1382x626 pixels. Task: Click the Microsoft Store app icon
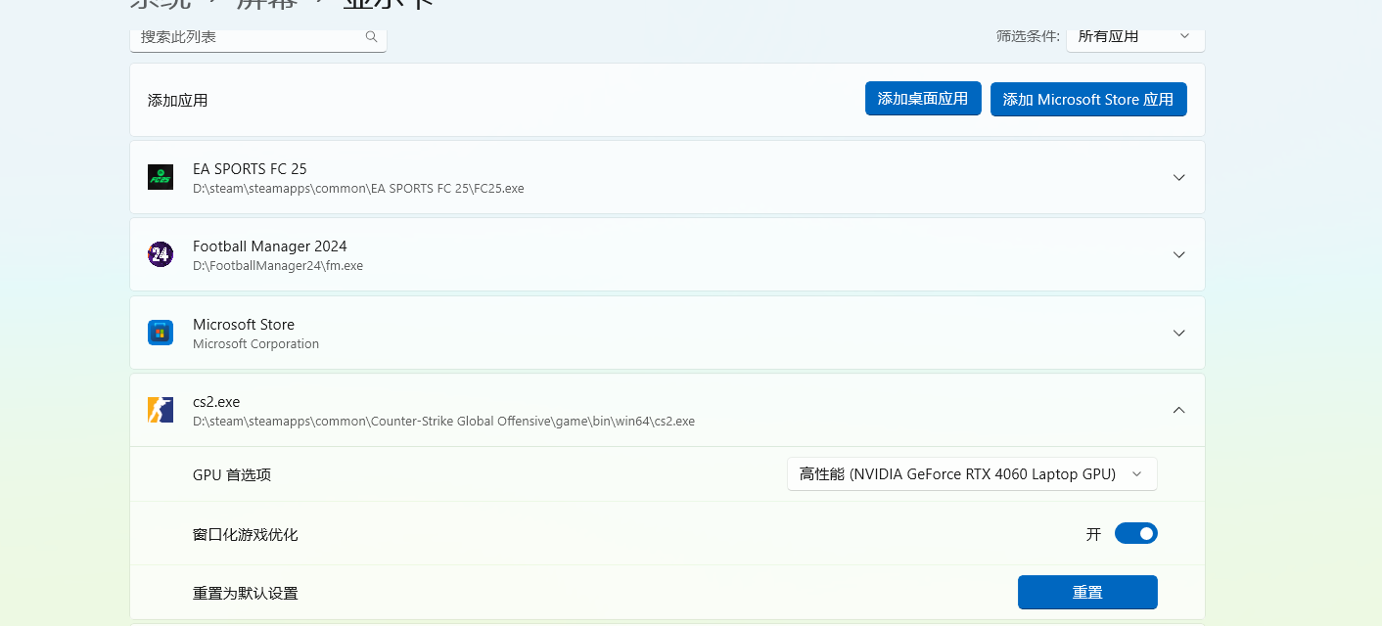click(161, 333)
